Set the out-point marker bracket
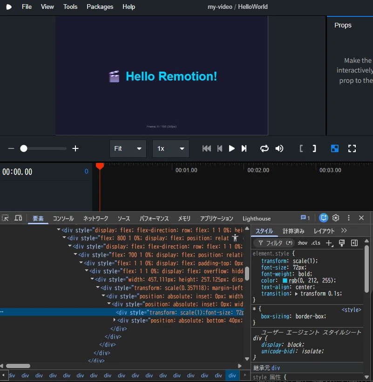373x382 pixels. coord(314,148)
